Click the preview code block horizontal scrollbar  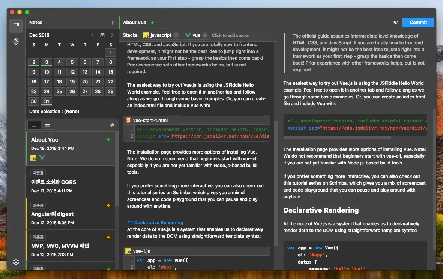[337, 137]
